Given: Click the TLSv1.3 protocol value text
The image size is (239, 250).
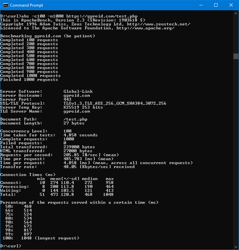Looking at the screenshot, I should [x=115, y=103].
